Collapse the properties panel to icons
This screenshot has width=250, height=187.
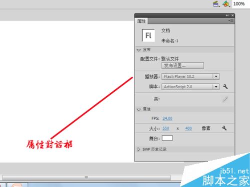click(x=227, y=15)
